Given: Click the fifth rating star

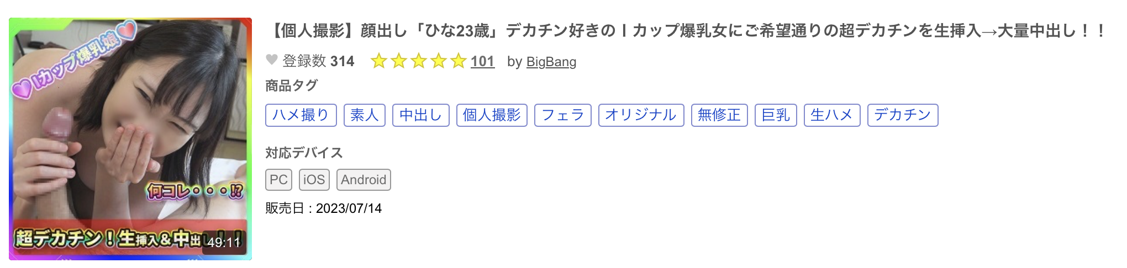Looking at the screenshot, I should pyautogui.click(x=458, y=61).
